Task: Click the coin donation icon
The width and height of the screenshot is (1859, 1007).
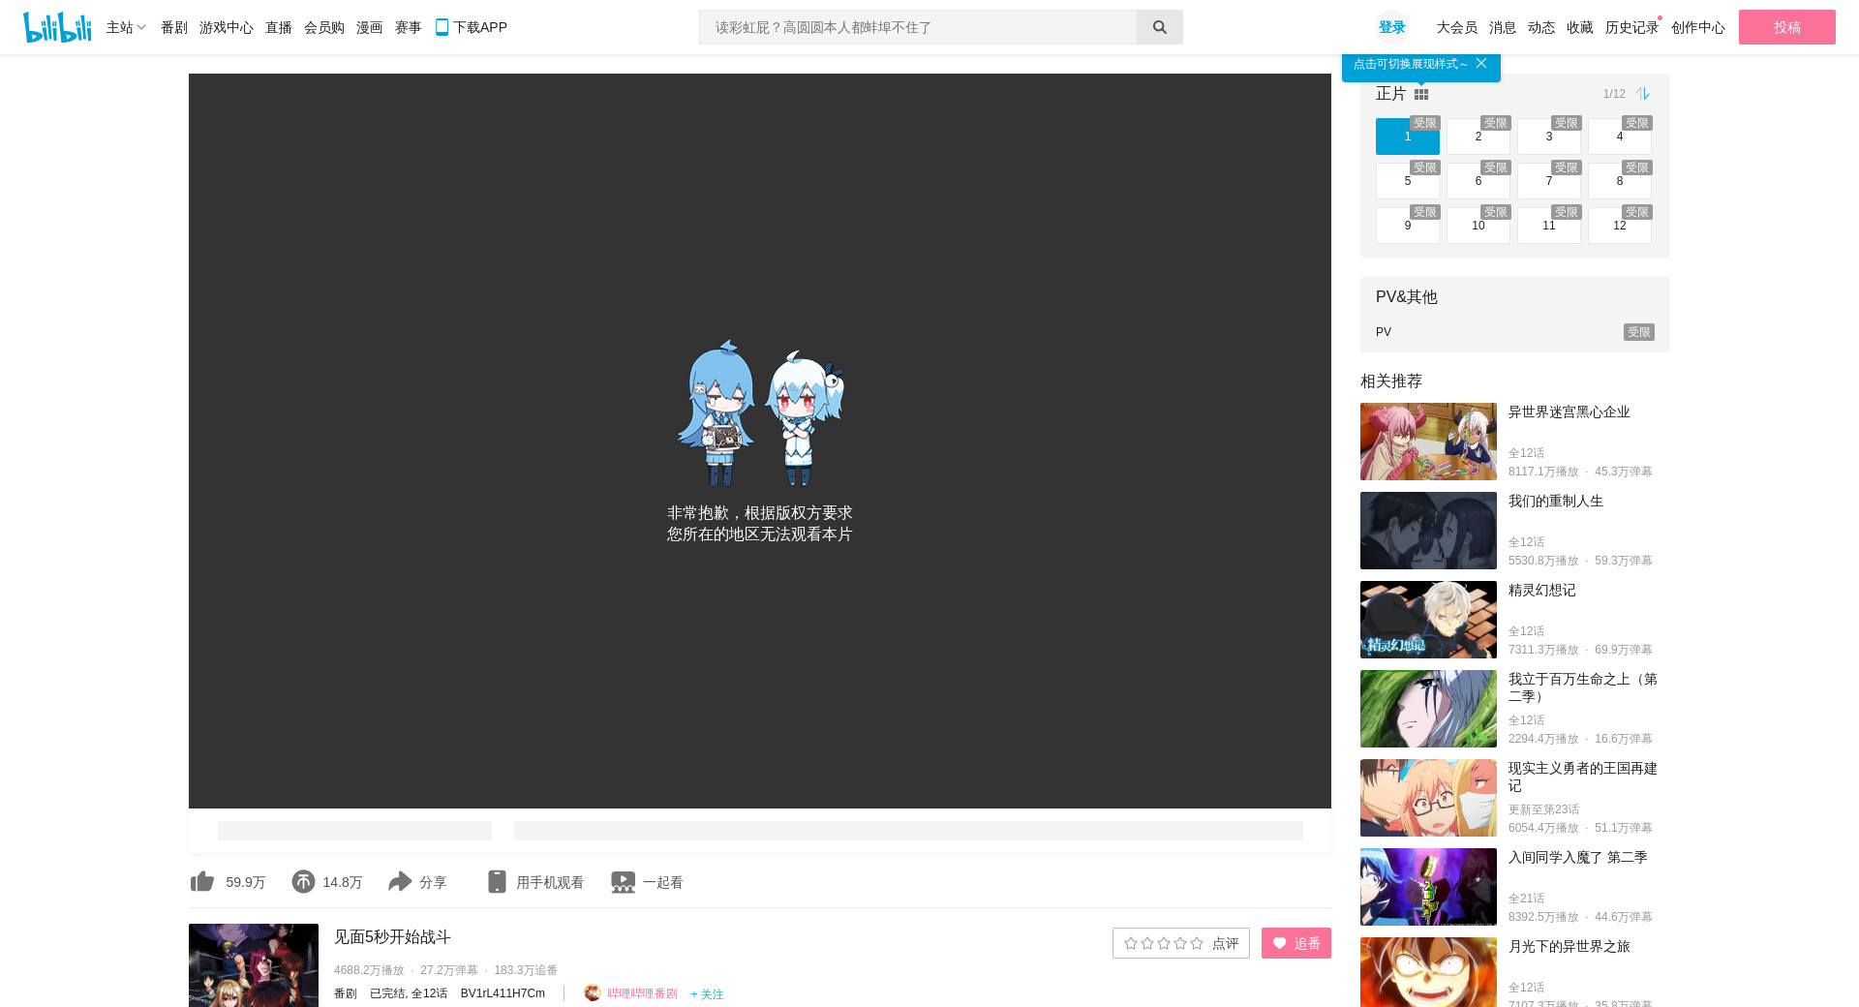Action: pyautogui.click(x=303, y=881)
